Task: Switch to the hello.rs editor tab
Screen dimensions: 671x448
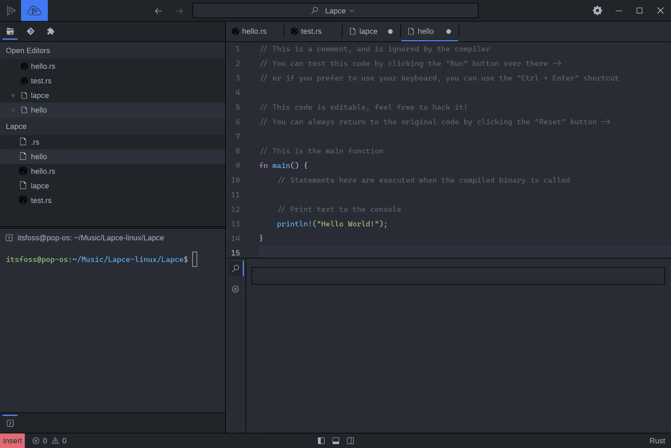Action: coord(254,31)
